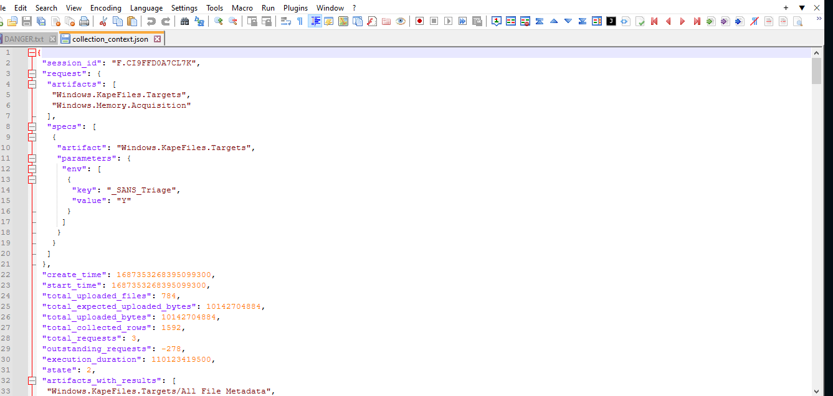Click the Zoom In magnifier icon
This screenshot has height=396, width=833.
(x=219, y=21)
